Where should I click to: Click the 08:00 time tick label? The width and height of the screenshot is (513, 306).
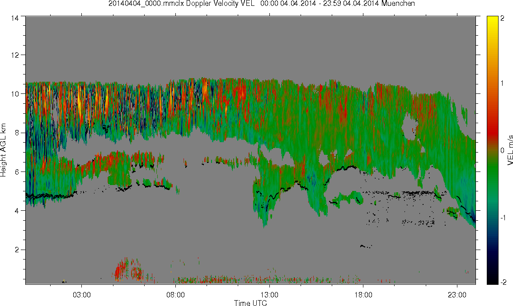point(175,295)
